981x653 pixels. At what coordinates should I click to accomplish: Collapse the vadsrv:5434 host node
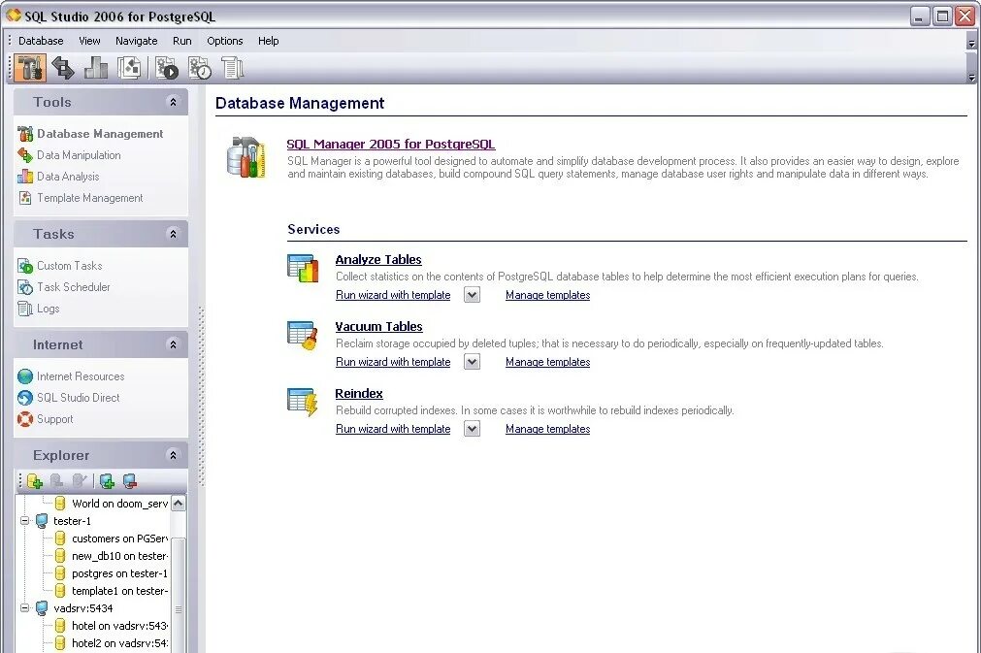tap(24, 608)
